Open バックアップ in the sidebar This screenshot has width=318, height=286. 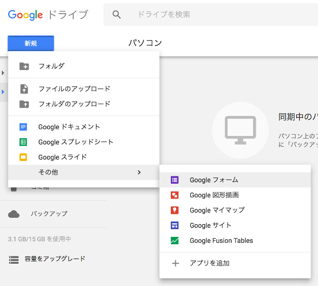(49, 214)
